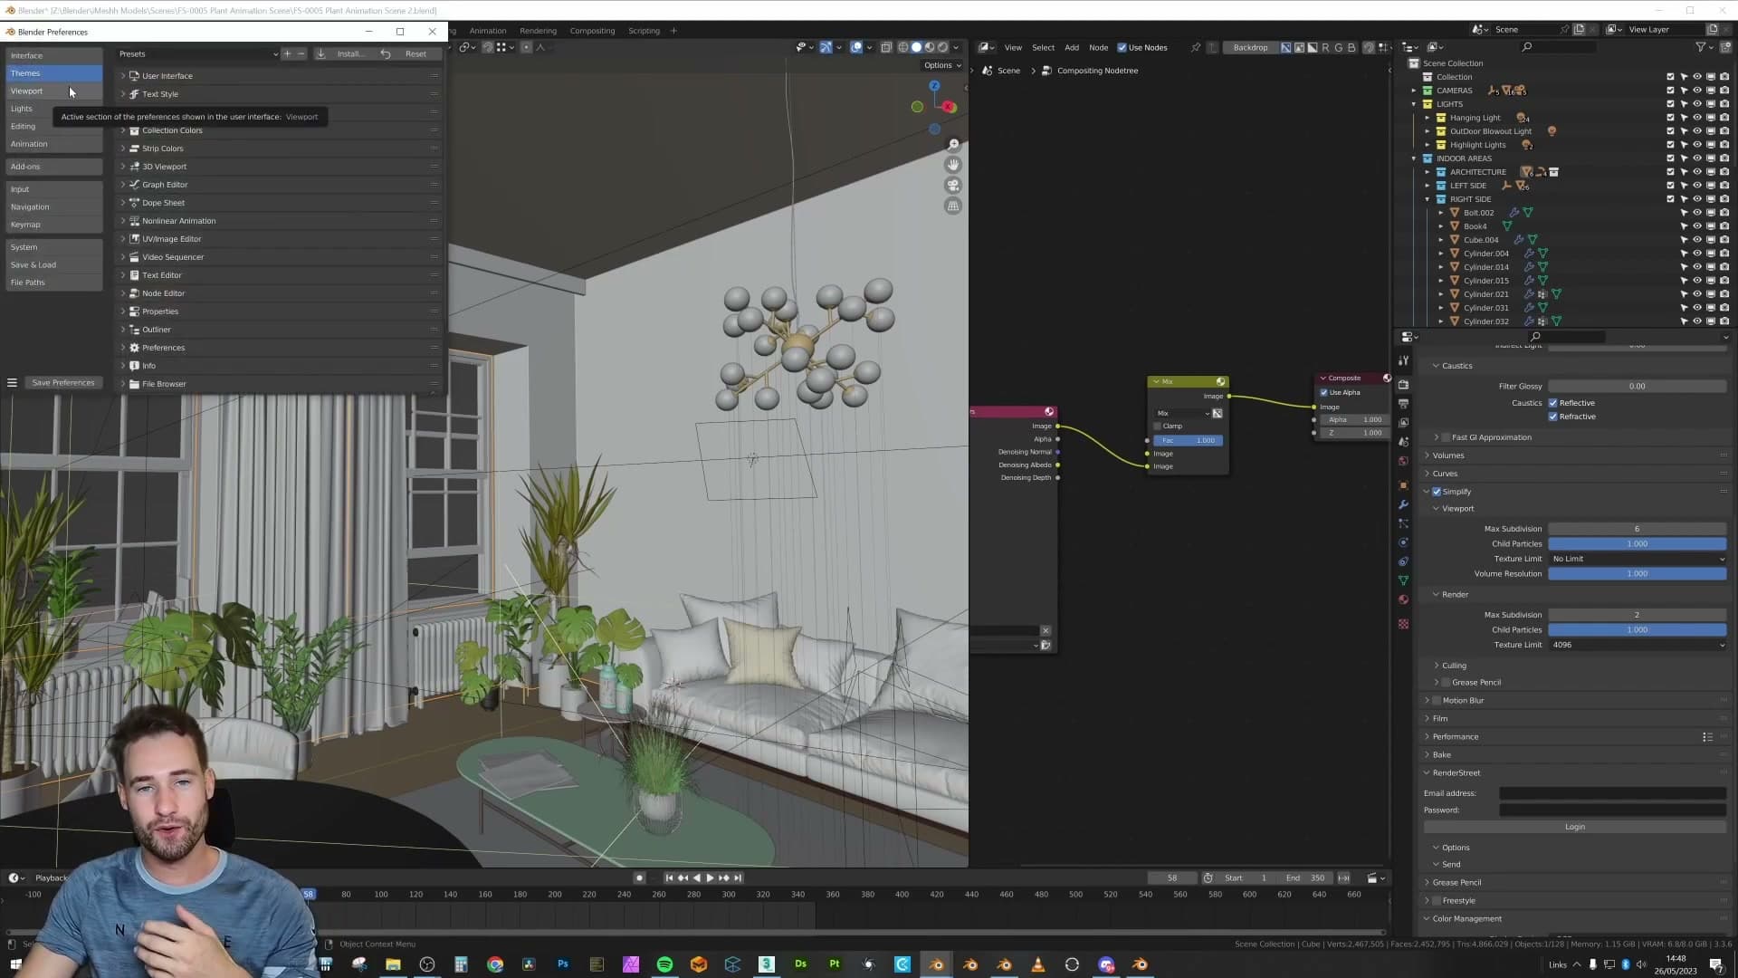Open the View Layer properties tab icon
Image resolution: width=1738 pixels, height=978 pixels.
[x=1403, y=422]
